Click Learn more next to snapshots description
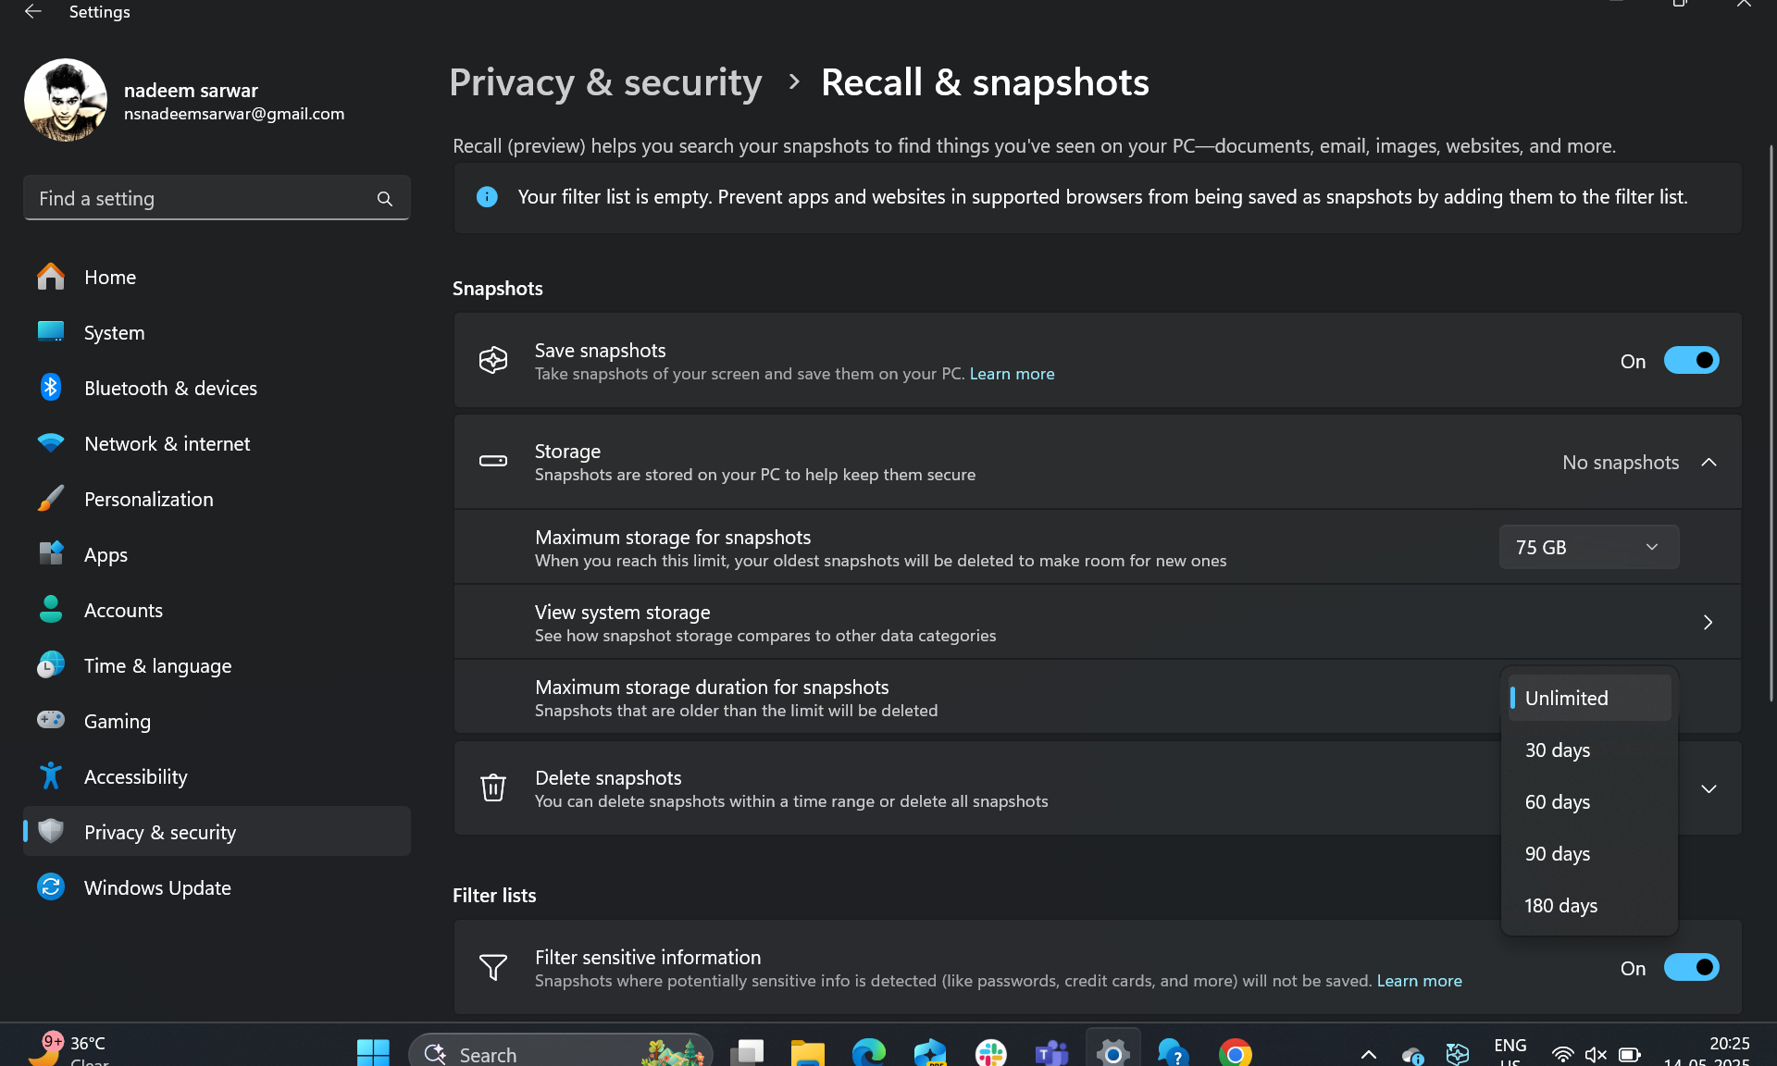The image size is (1777, 1066). coord(1011,374)
